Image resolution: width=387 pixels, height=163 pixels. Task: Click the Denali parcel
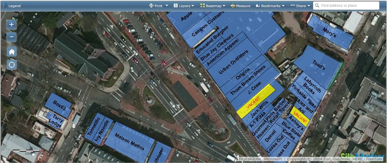point(270,136)
